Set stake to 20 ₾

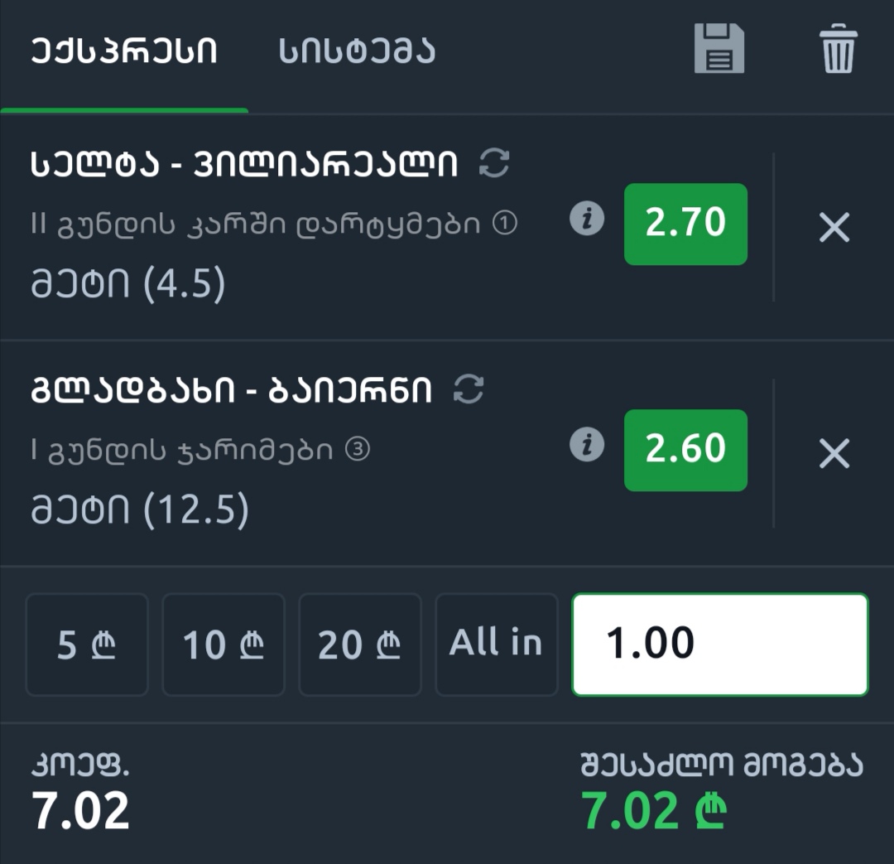(x=359, y=644)
